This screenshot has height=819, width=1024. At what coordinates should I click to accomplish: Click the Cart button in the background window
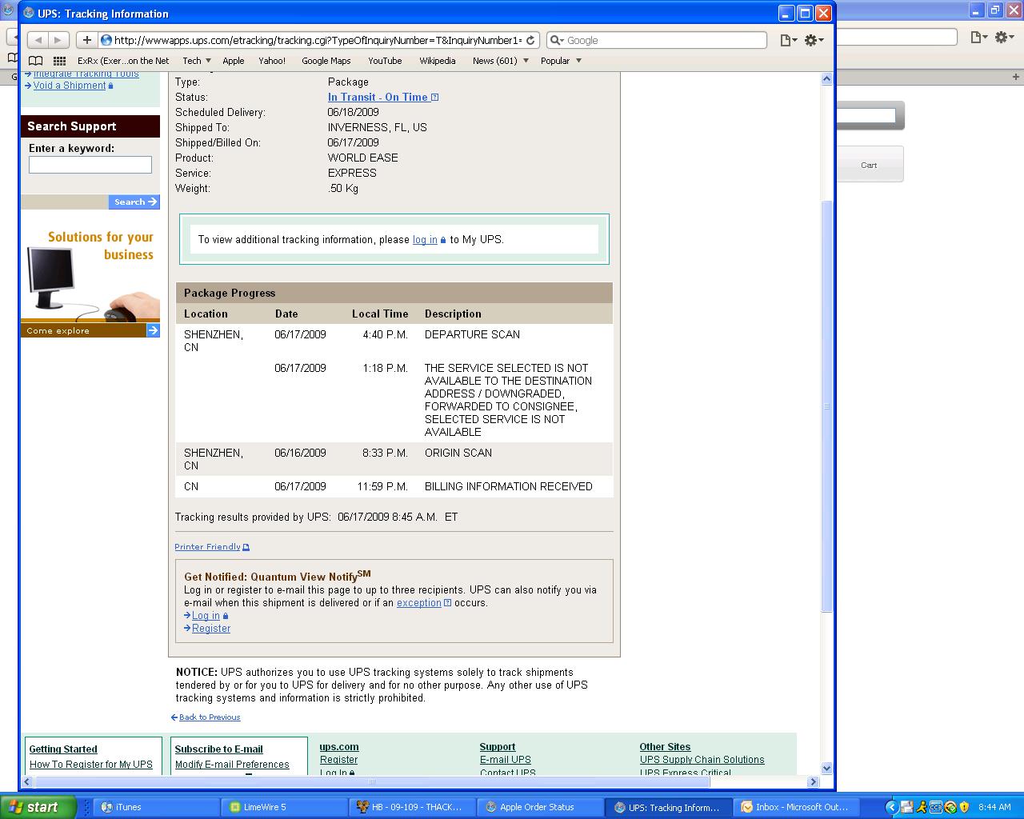[x=869, y=165]
